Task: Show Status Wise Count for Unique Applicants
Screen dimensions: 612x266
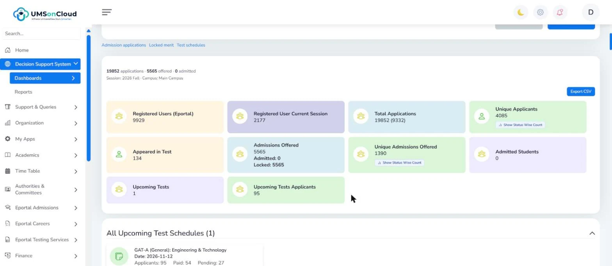Action: point(520,125)
